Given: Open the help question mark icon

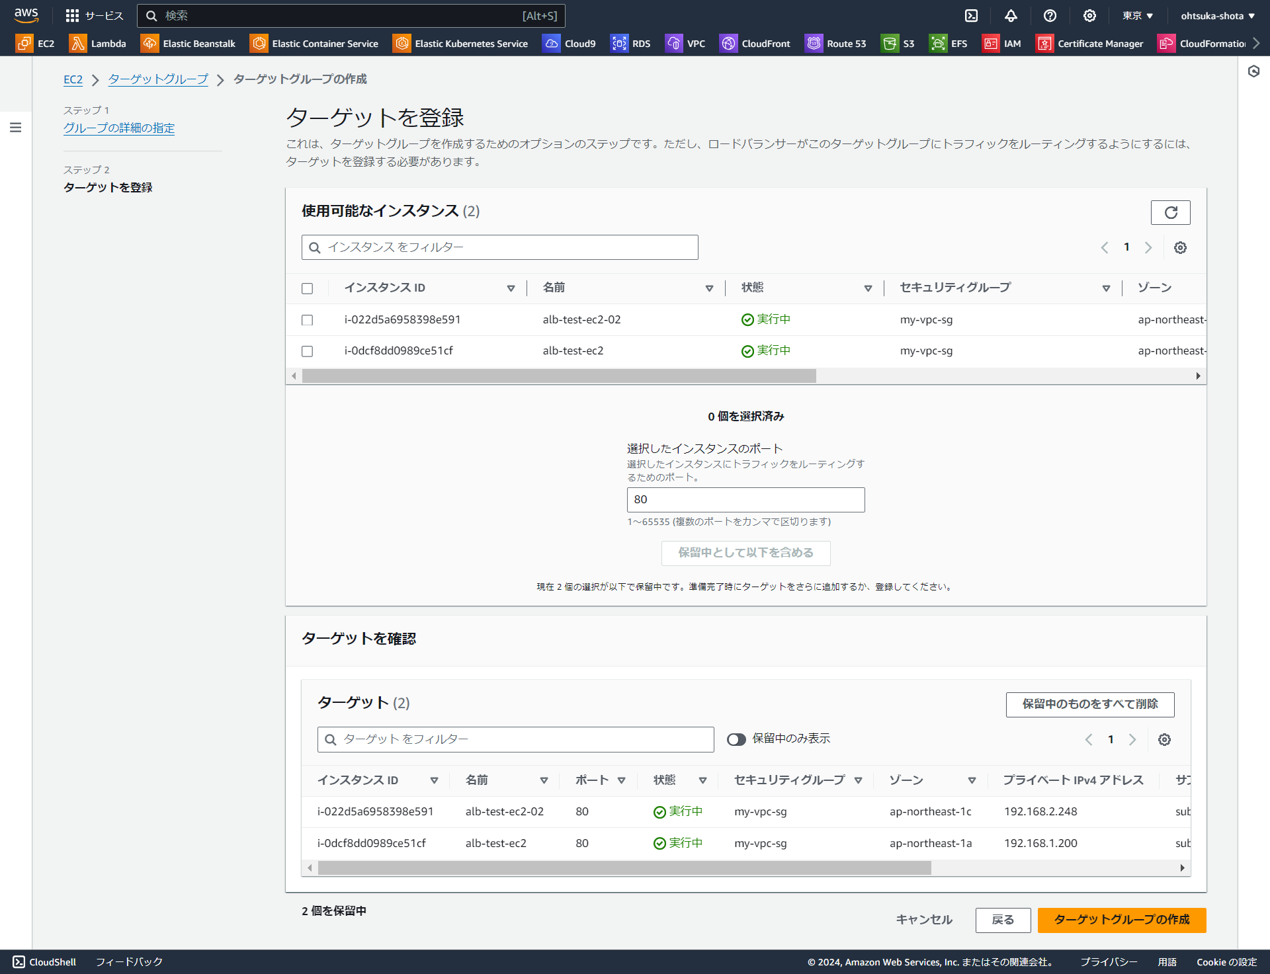Looking at the screenshot, I should click(1050, 15).
